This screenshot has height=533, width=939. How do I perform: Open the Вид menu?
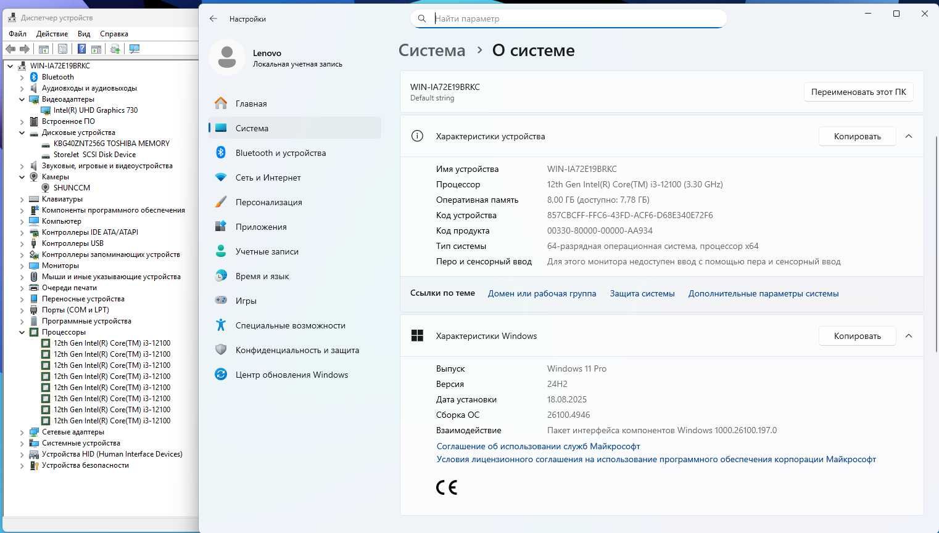click(84, 34)
